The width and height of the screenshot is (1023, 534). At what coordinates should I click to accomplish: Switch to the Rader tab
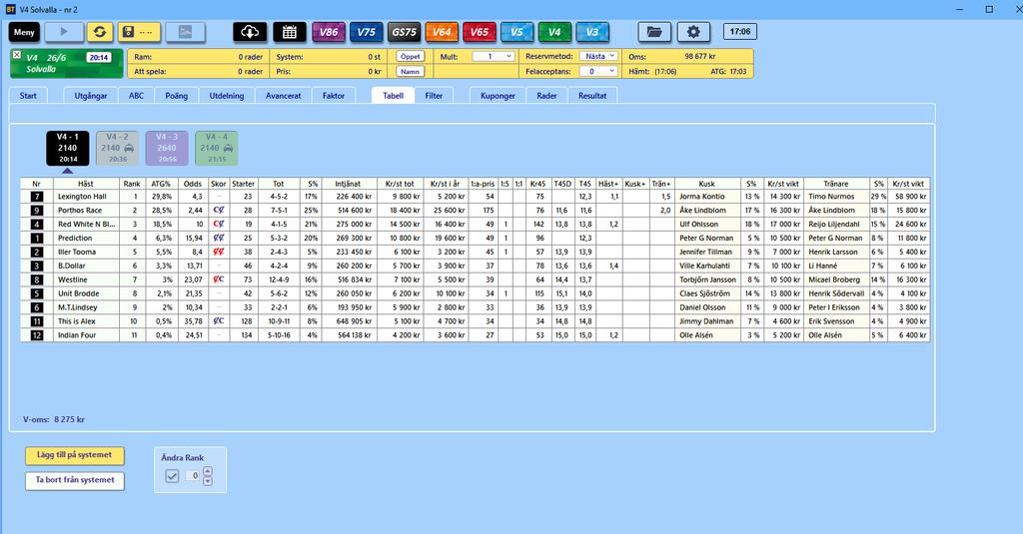(x=546, y=96)
